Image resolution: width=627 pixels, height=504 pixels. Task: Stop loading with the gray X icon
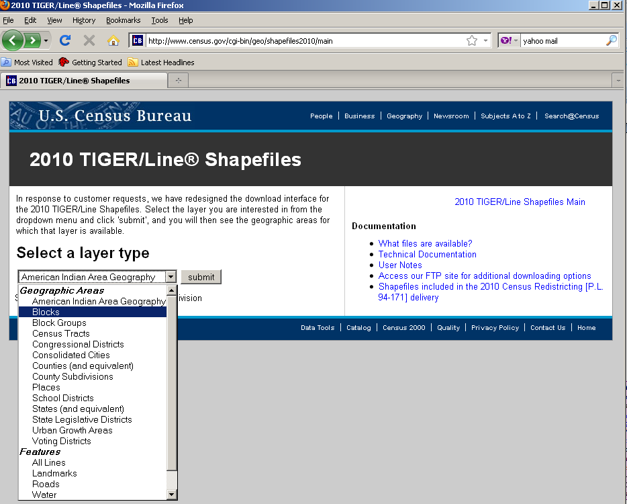pyautogui.click(x=89, y=40)
